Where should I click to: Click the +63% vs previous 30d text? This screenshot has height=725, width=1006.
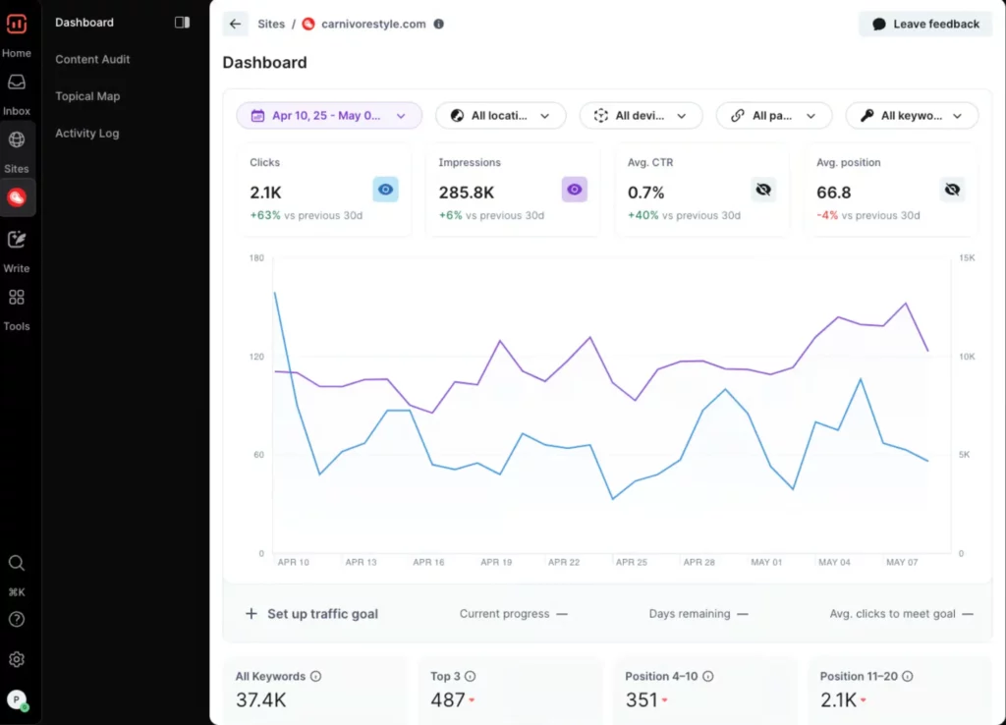(x=307, y=215)
